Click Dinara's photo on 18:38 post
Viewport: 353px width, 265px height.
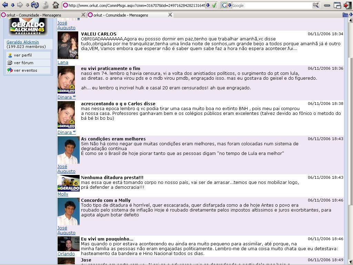pyautogui.click(x=66, y=115)
